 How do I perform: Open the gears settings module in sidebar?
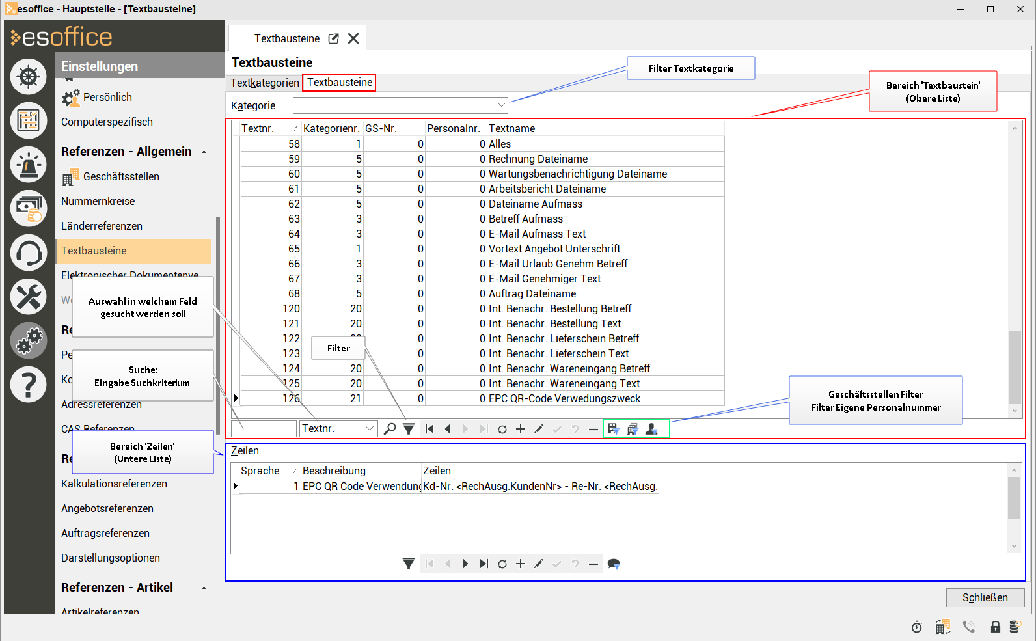point(29,340)
